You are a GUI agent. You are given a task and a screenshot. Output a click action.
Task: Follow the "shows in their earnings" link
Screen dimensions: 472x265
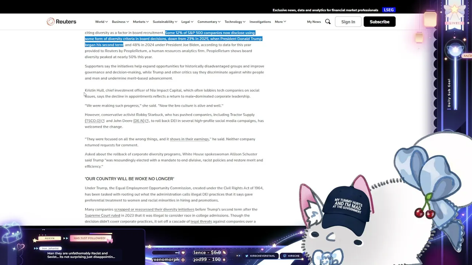click(x=189, y=139)
